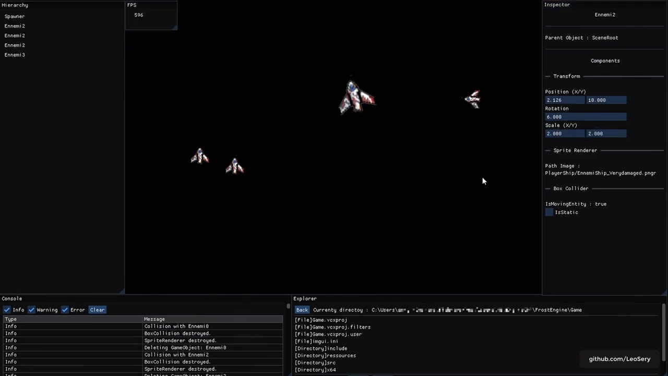Screen dimensions: 668x376
Task: Open the ressources directory
Action: (326, 356)
